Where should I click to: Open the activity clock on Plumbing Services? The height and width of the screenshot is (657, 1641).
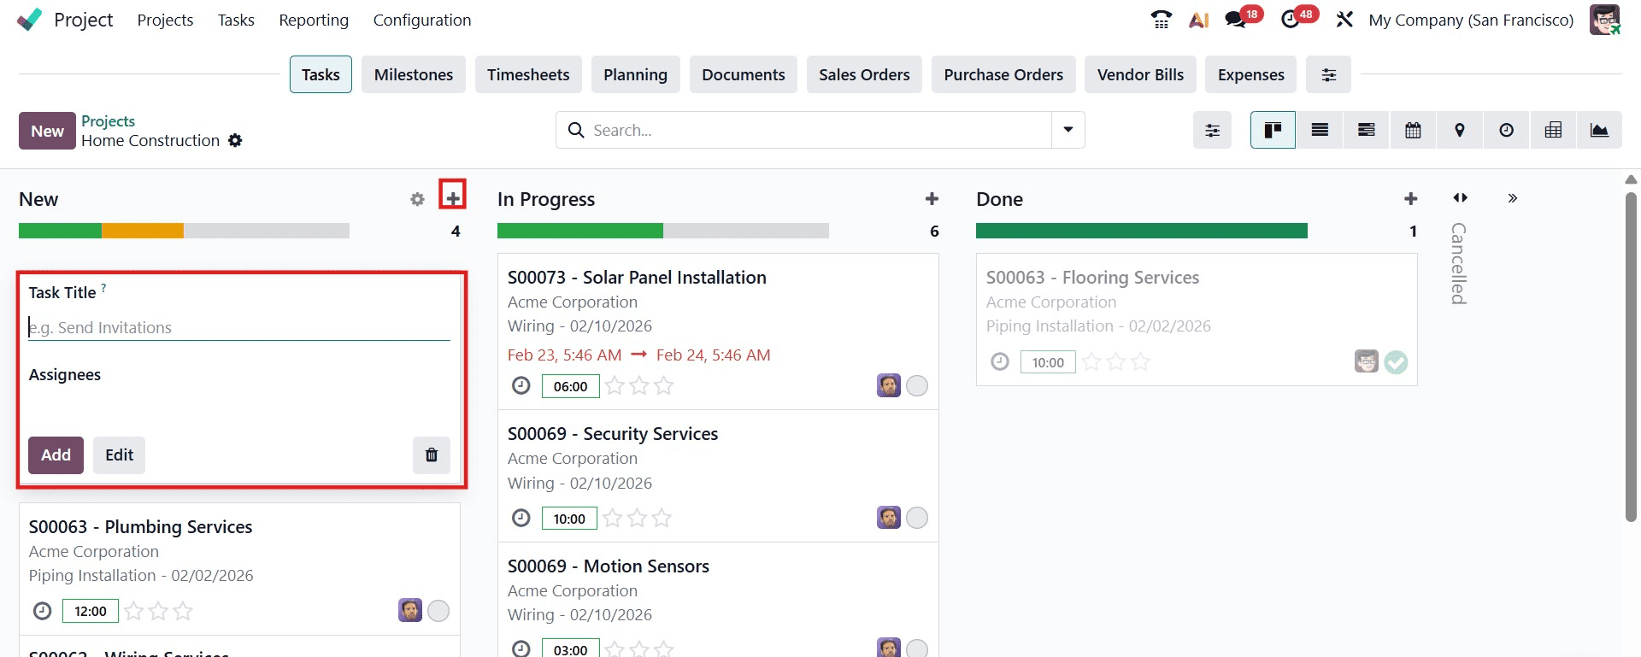(x=42, y=612)
